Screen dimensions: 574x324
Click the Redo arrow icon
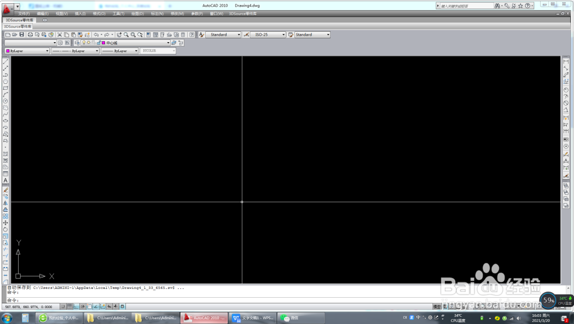tap(107, 35)
